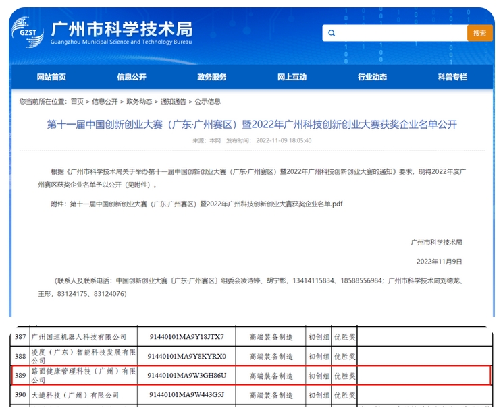Open the 通知通告 breadcrumb link
This screenshot has height=416, width=503.
click(174, 102)
